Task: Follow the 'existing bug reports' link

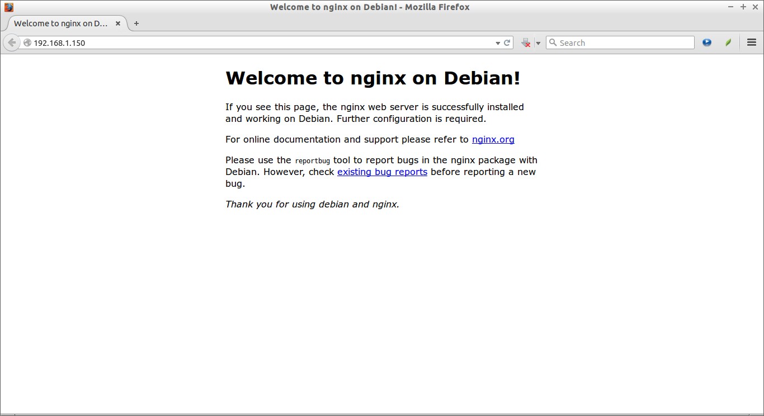Action: pos(382,172)
